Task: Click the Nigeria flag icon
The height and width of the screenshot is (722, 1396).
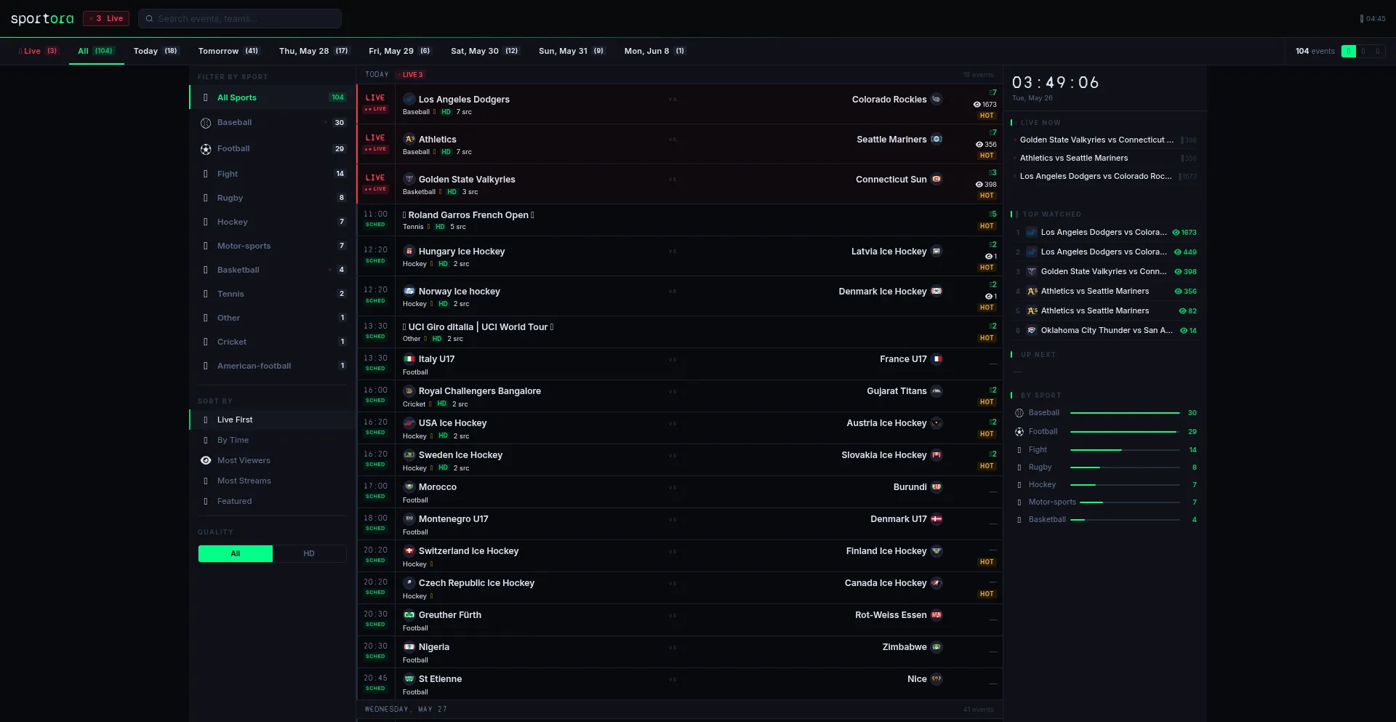Action: coord(409,646)
